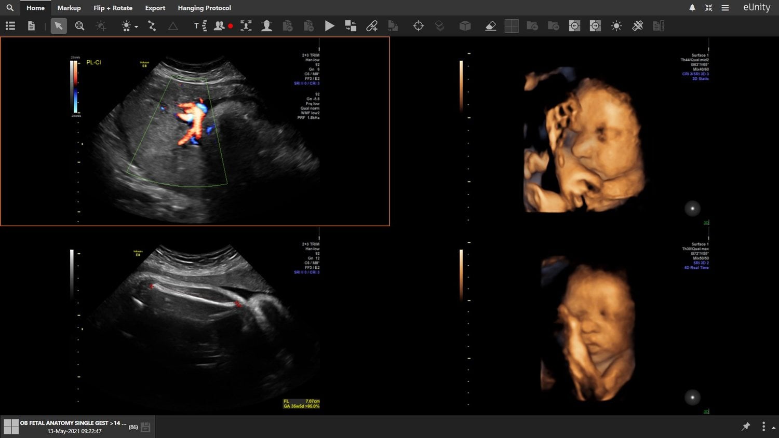
Task: Open the ruler and pencil calibration tool
Action: (x=638, y=26)
